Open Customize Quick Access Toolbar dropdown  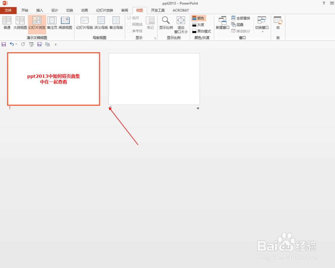coord(56,45)
